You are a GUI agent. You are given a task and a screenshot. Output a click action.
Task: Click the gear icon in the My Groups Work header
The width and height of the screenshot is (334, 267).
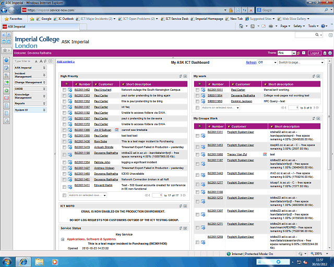[199, 126]
